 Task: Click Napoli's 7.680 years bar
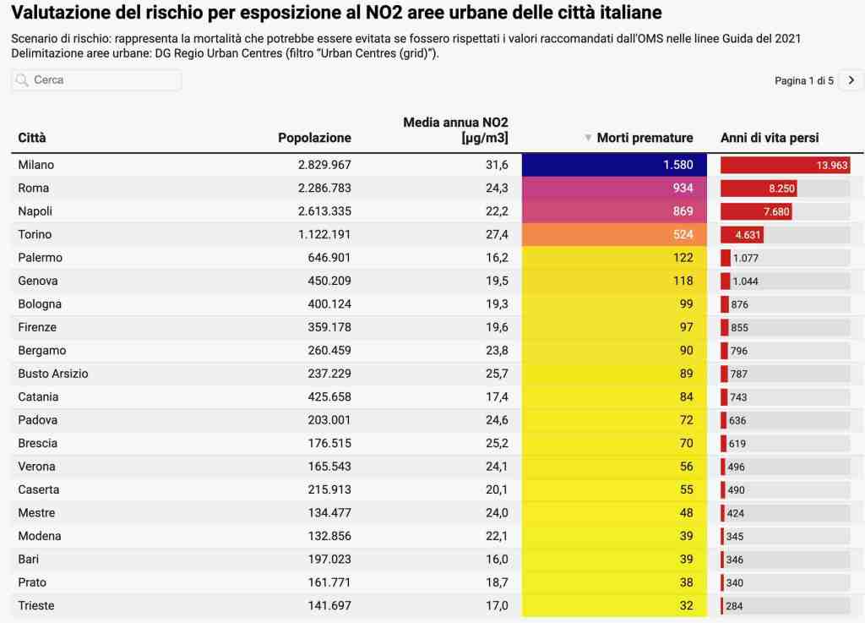pyautogui.click(x=755, y=211)
